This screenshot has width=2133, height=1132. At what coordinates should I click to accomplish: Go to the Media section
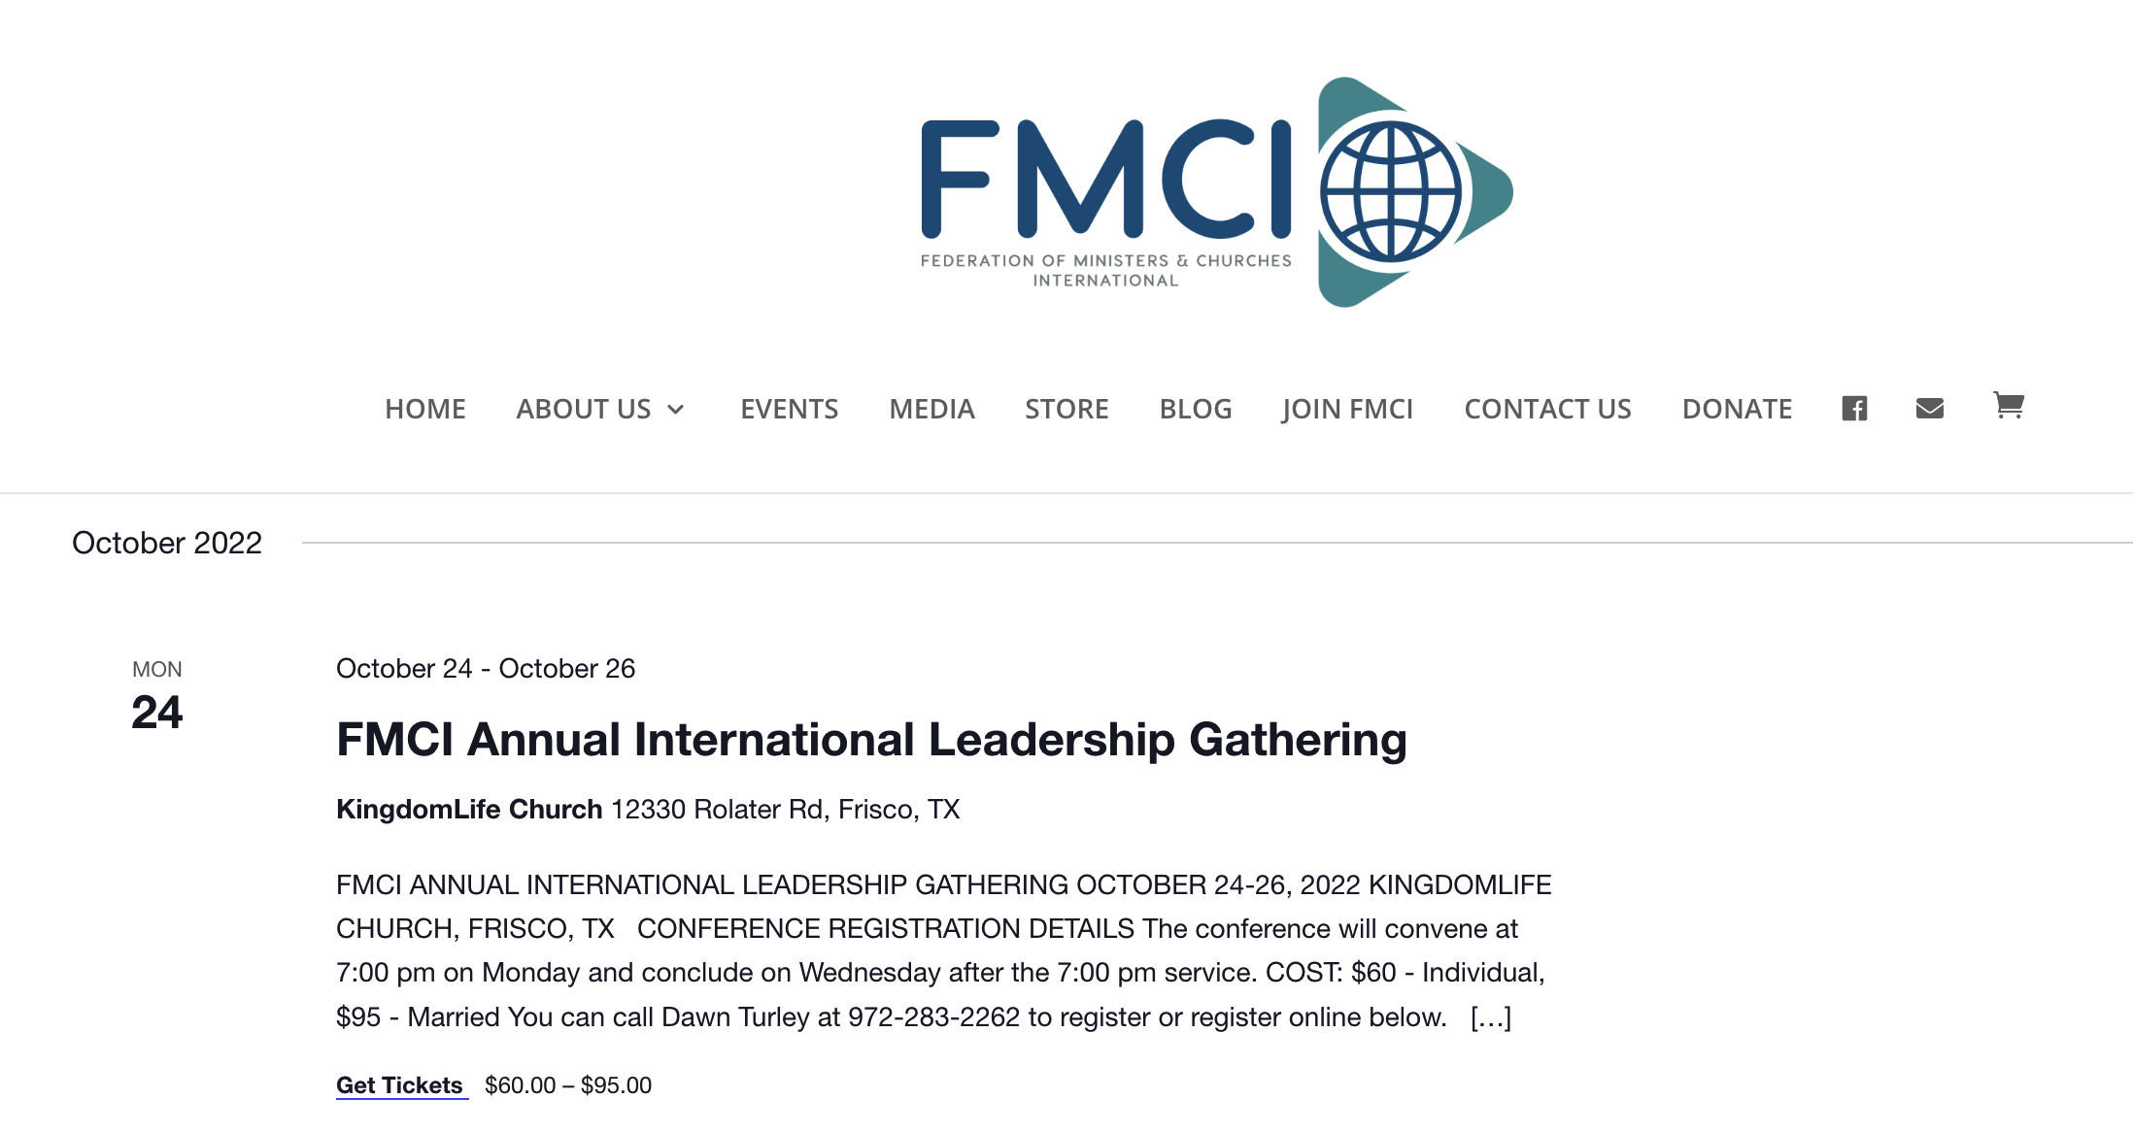(931, 409)
